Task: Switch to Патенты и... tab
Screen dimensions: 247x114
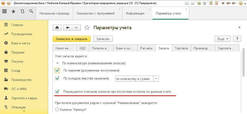Action: (x=101, y=48)
